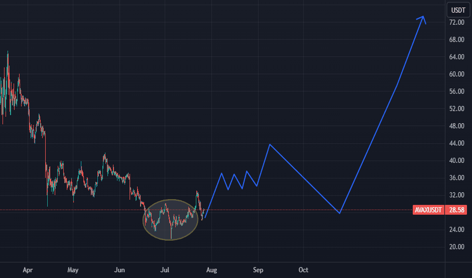Viewport: 472px width, 278px height.
Task: Click the 36.00 price axis label
Action: [x=457, y=178]
